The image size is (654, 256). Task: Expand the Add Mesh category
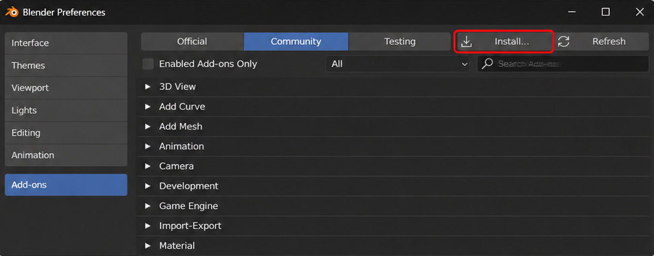click(x=148, y=126)
